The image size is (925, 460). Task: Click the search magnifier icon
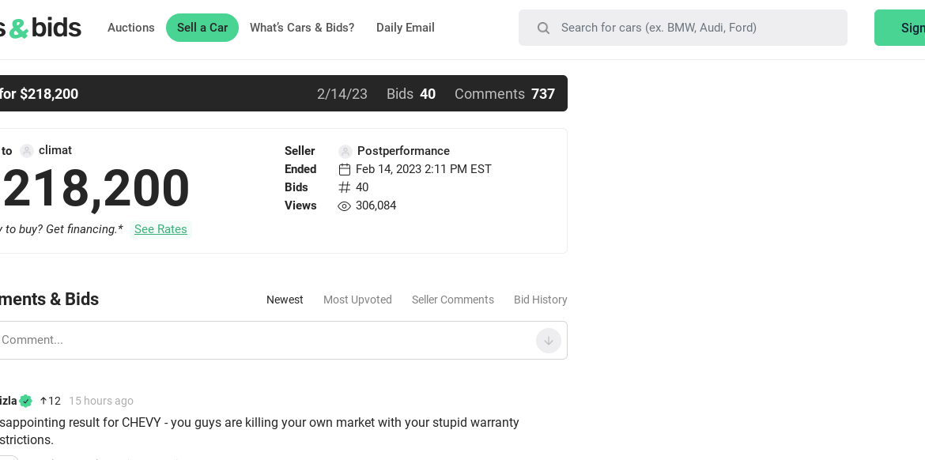coord(543,28)
